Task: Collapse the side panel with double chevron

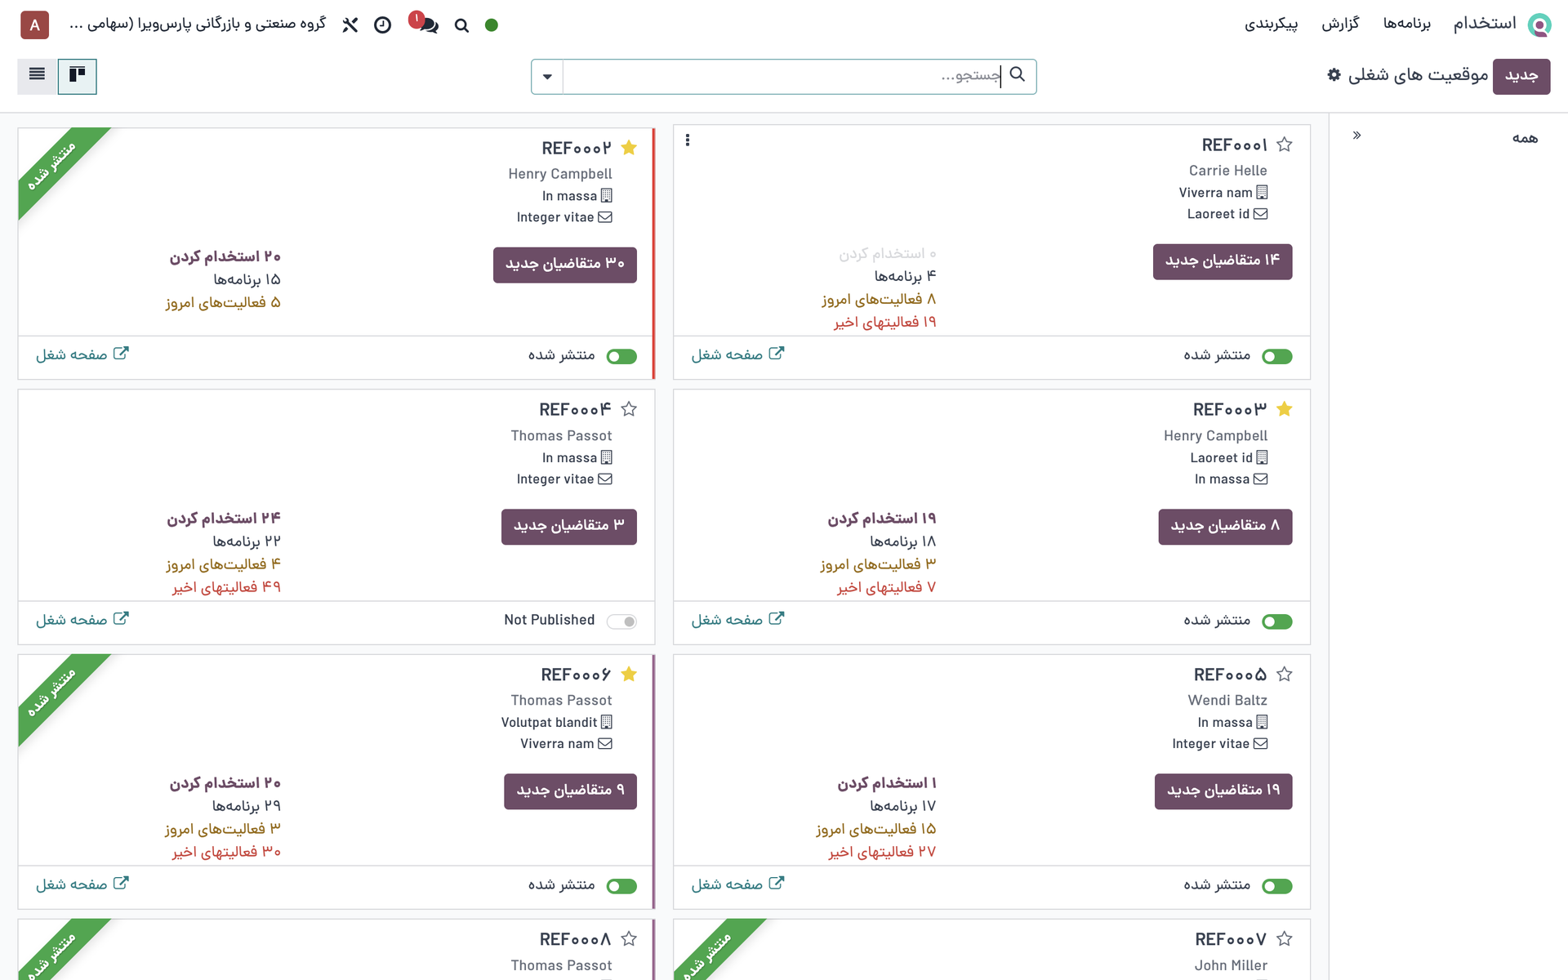Action: [1356, 136]
